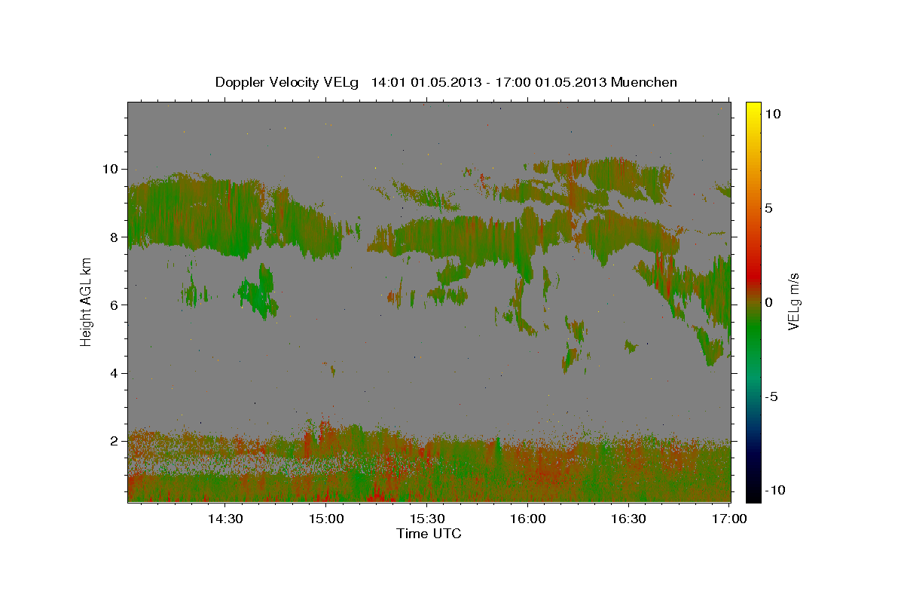
Task: Click the colorbar value -10 label
Action: coord(775,490)
